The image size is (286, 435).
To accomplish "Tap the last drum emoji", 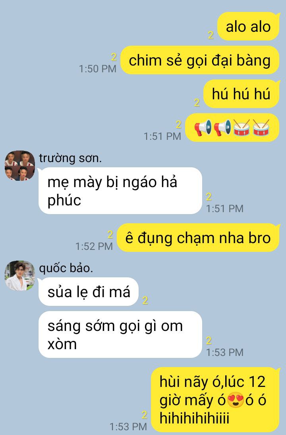I will click(x=261, y=128).
